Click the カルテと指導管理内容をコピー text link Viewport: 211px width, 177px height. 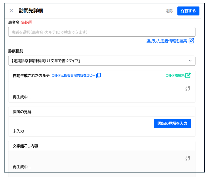pos(73,76)
